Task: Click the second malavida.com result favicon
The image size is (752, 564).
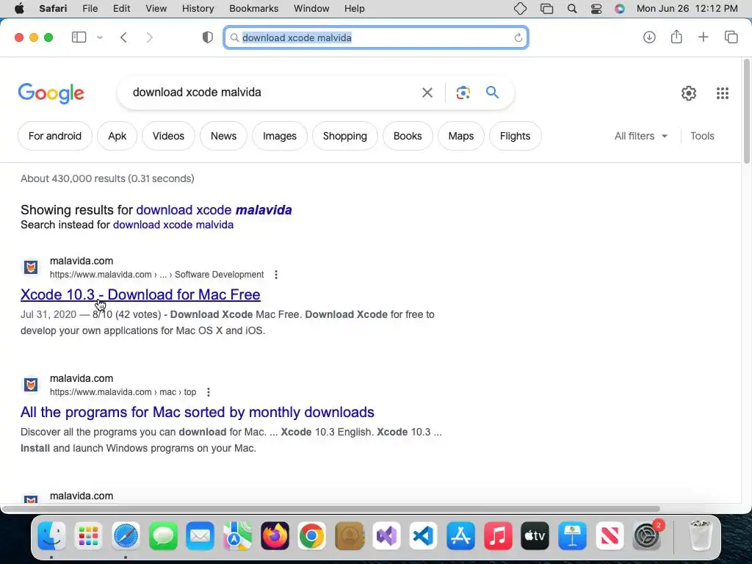Action: click(31, 385)
